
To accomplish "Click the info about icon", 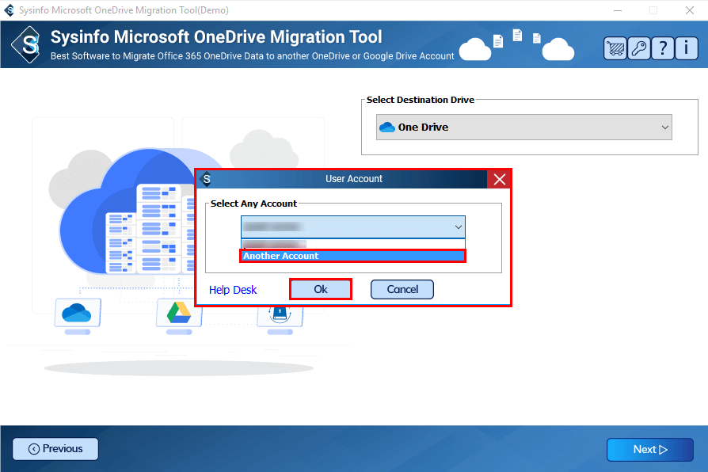I will click(x=687, y=48).
